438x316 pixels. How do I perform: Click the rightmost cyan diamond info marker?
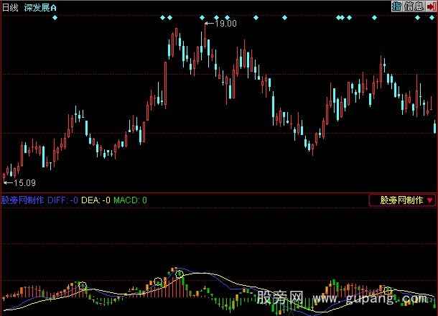(432, 18)
